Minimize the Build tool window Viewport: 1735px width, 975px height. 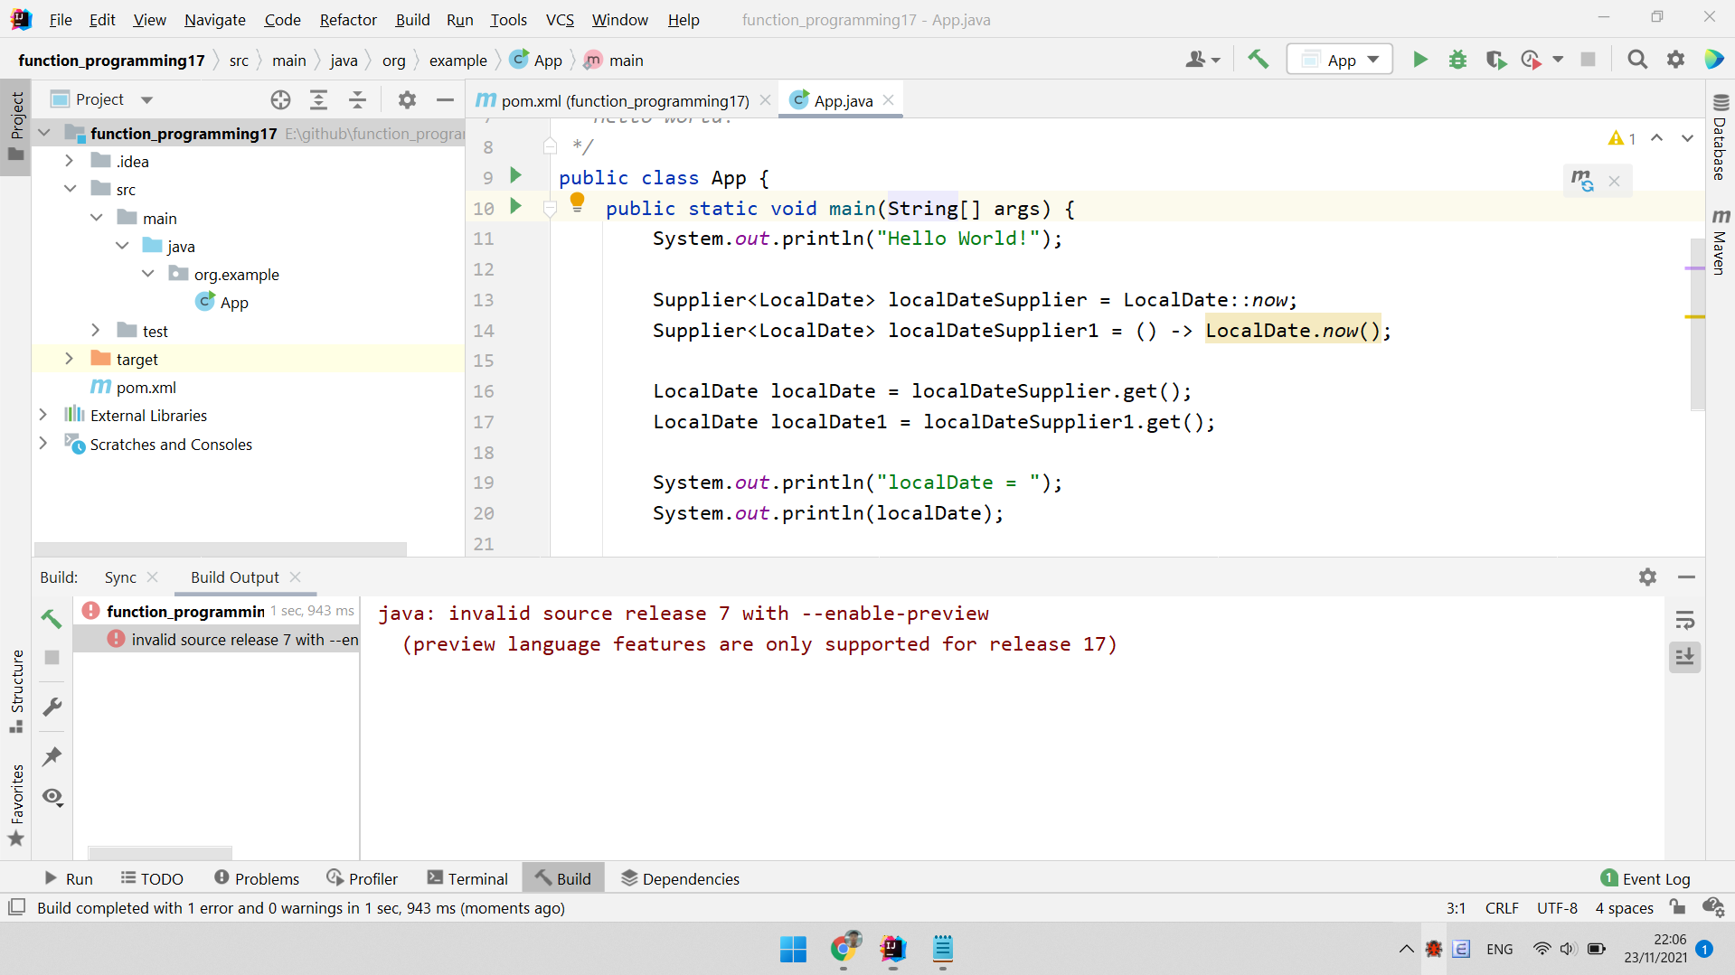[x=1686, y=577]
